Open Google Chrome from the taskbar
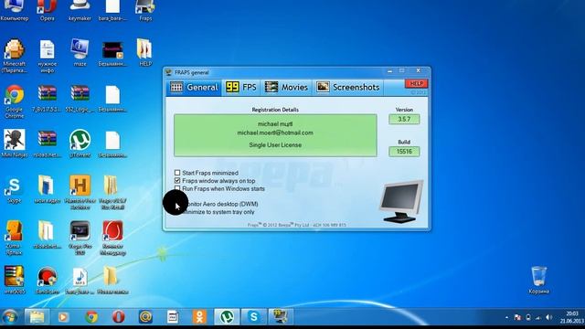585x329 pixels. click(91, 317)
